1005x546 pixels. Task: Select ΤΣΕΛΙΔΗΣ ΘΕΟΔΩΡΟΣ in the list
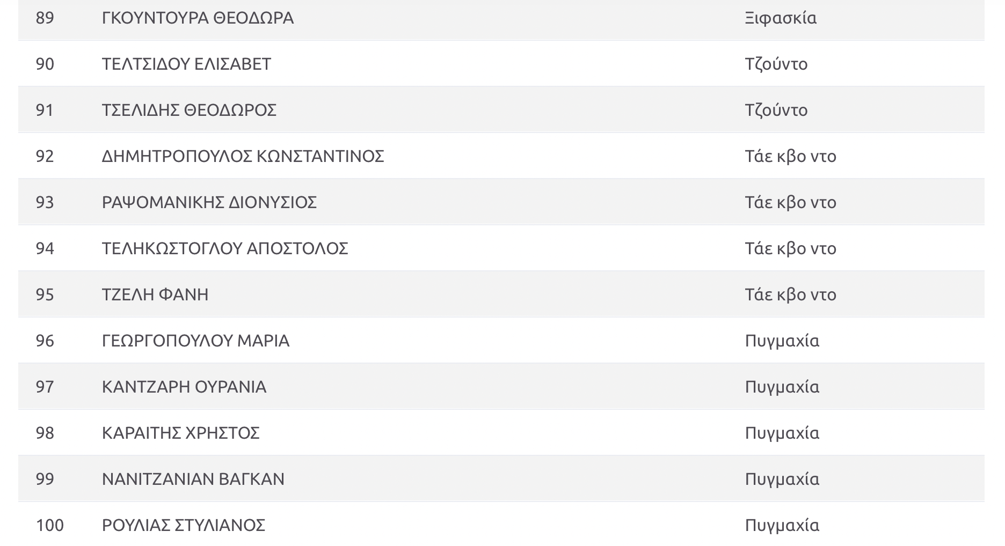point(189,110)
